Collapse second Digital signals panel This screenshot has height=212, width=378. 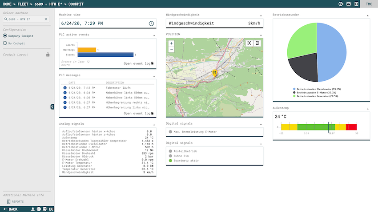click(261, 144)
